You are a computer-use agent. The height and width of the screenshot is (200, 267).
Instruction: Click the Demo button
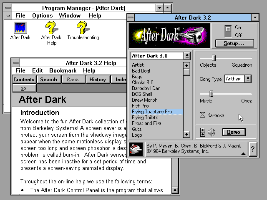click(x=234, y=132)
